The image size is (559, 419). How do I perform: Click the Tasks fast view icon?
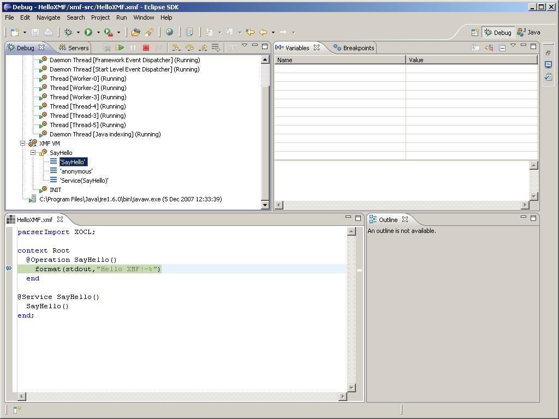[548, 76]
